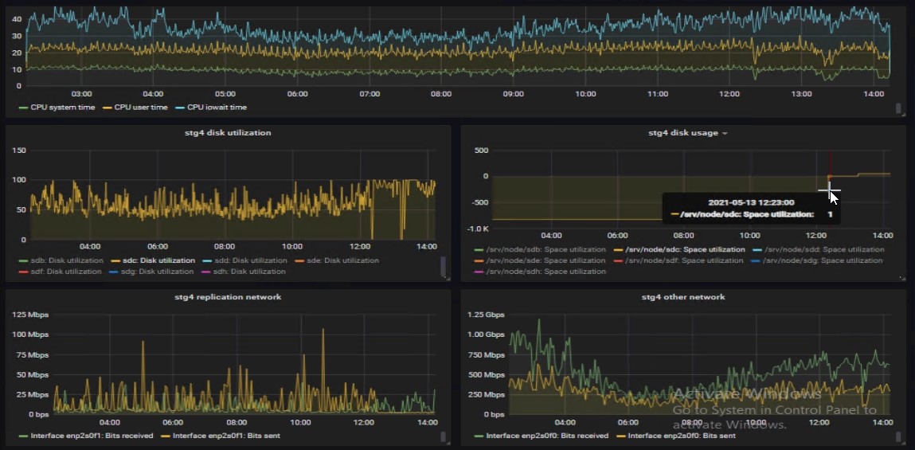Click the /srv/node/sdg Space utilization blue marker
Viewport: 915px width, 450px height.
tap(757, 260)
